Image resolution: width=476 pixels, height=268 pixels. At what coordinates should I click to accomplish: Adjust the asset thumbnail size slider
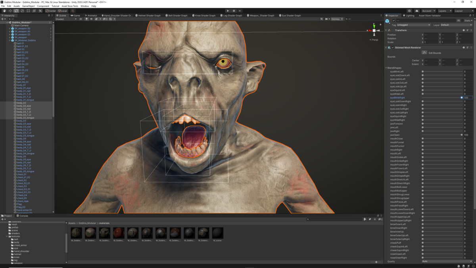(376, 262)
